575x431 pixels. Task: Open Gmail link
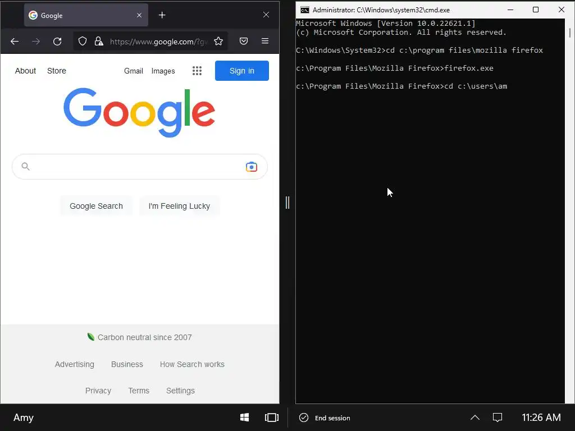[134, 71]
